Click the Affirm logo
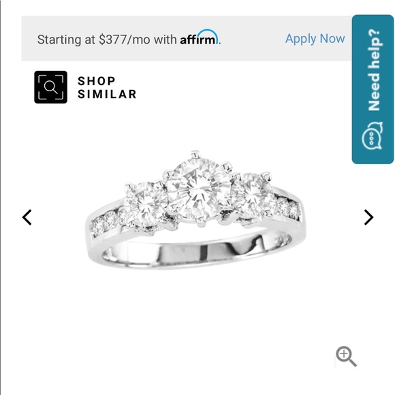The height and width of the screenshot is (395, 395). pos(199,37)
